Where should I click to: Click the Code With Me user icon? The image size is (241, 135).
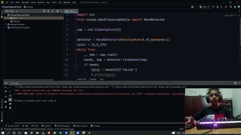193,7
